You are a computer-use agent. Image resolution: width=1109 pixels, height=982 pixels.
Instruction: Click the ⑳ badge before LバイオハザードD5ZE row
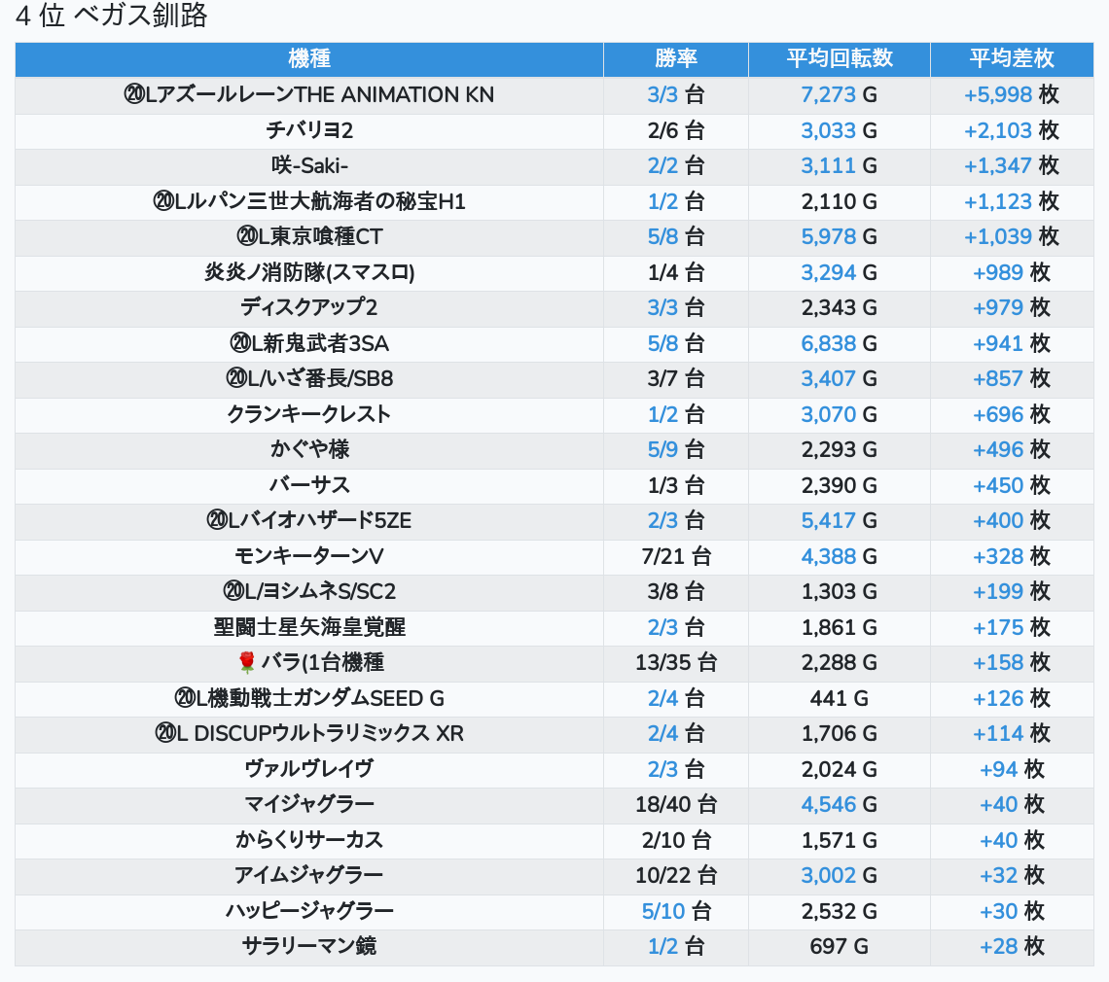pos(216,521)
